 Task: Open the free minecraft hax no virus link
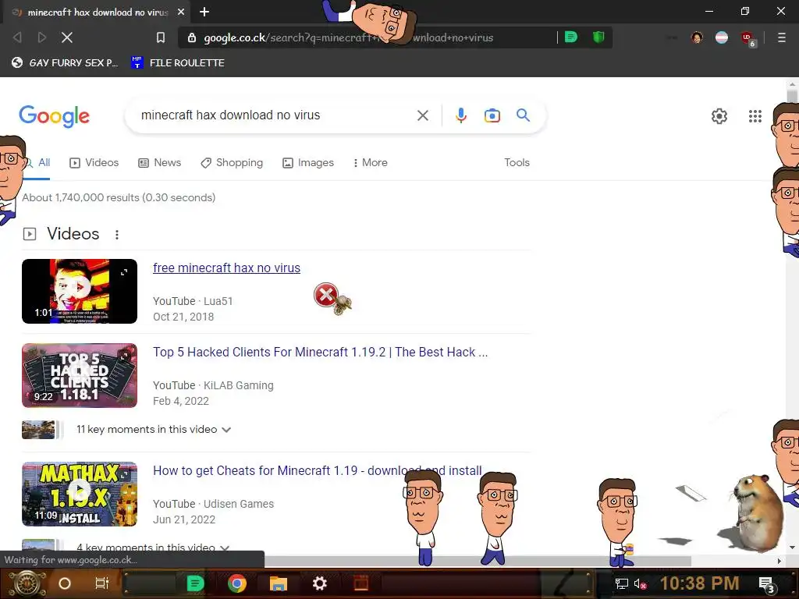tap(226, 268)
